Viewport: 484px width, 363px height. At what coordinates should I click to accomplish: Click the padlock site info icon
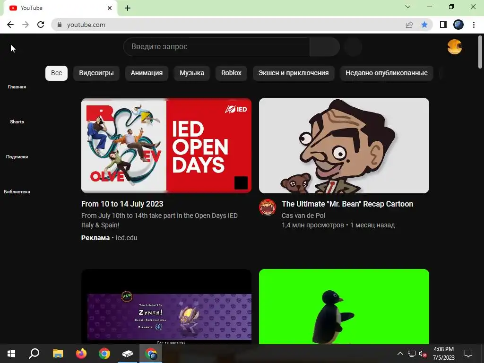pyautogui.click(x=60, y=25)
